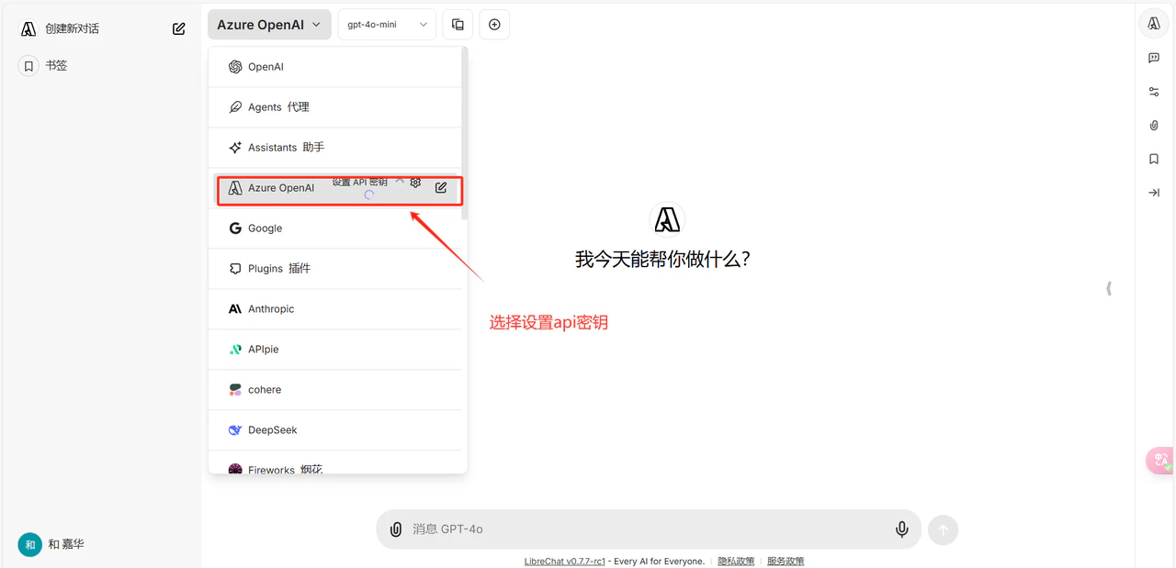
Task: Open the 服务政策 terms of service link
Action: [x=786, y=562]
